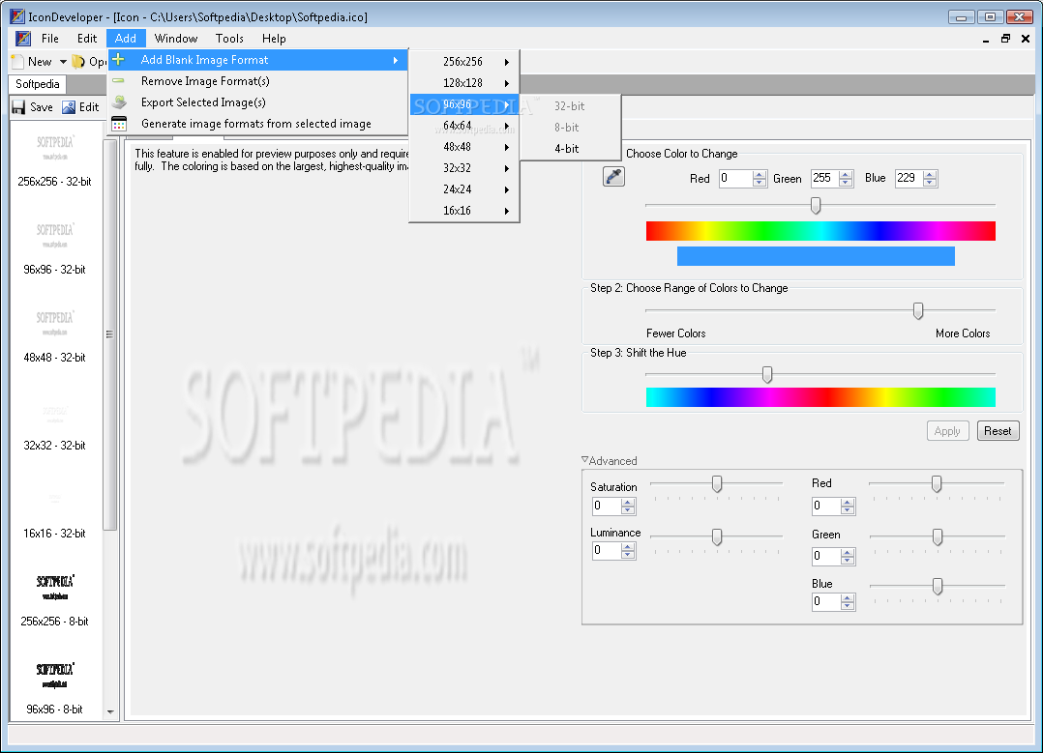The height and width of the screenshot is (753, 1043).
Task: Click the rainbow hue spectrum bar
Action: coord(820,231)
